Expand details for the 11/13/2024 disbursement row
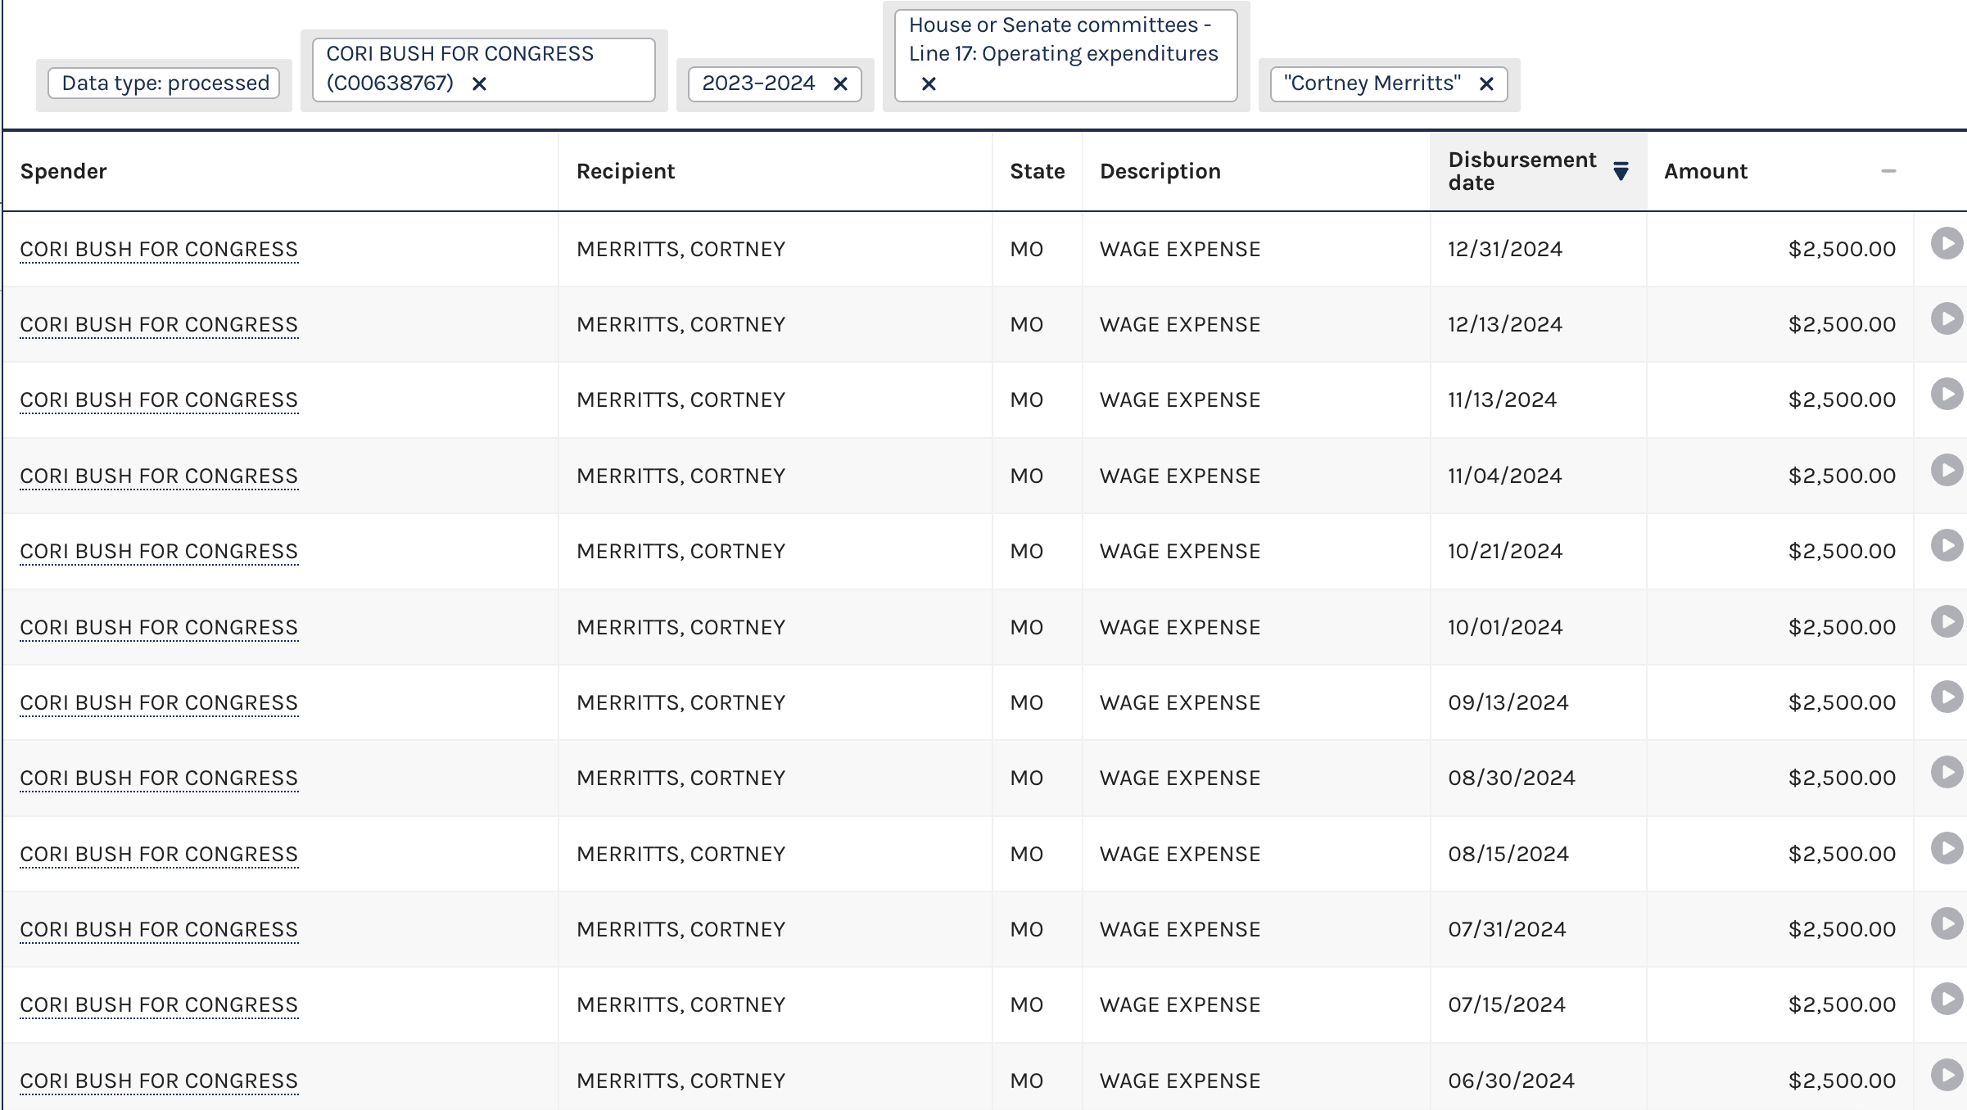 pos(1947,394)
